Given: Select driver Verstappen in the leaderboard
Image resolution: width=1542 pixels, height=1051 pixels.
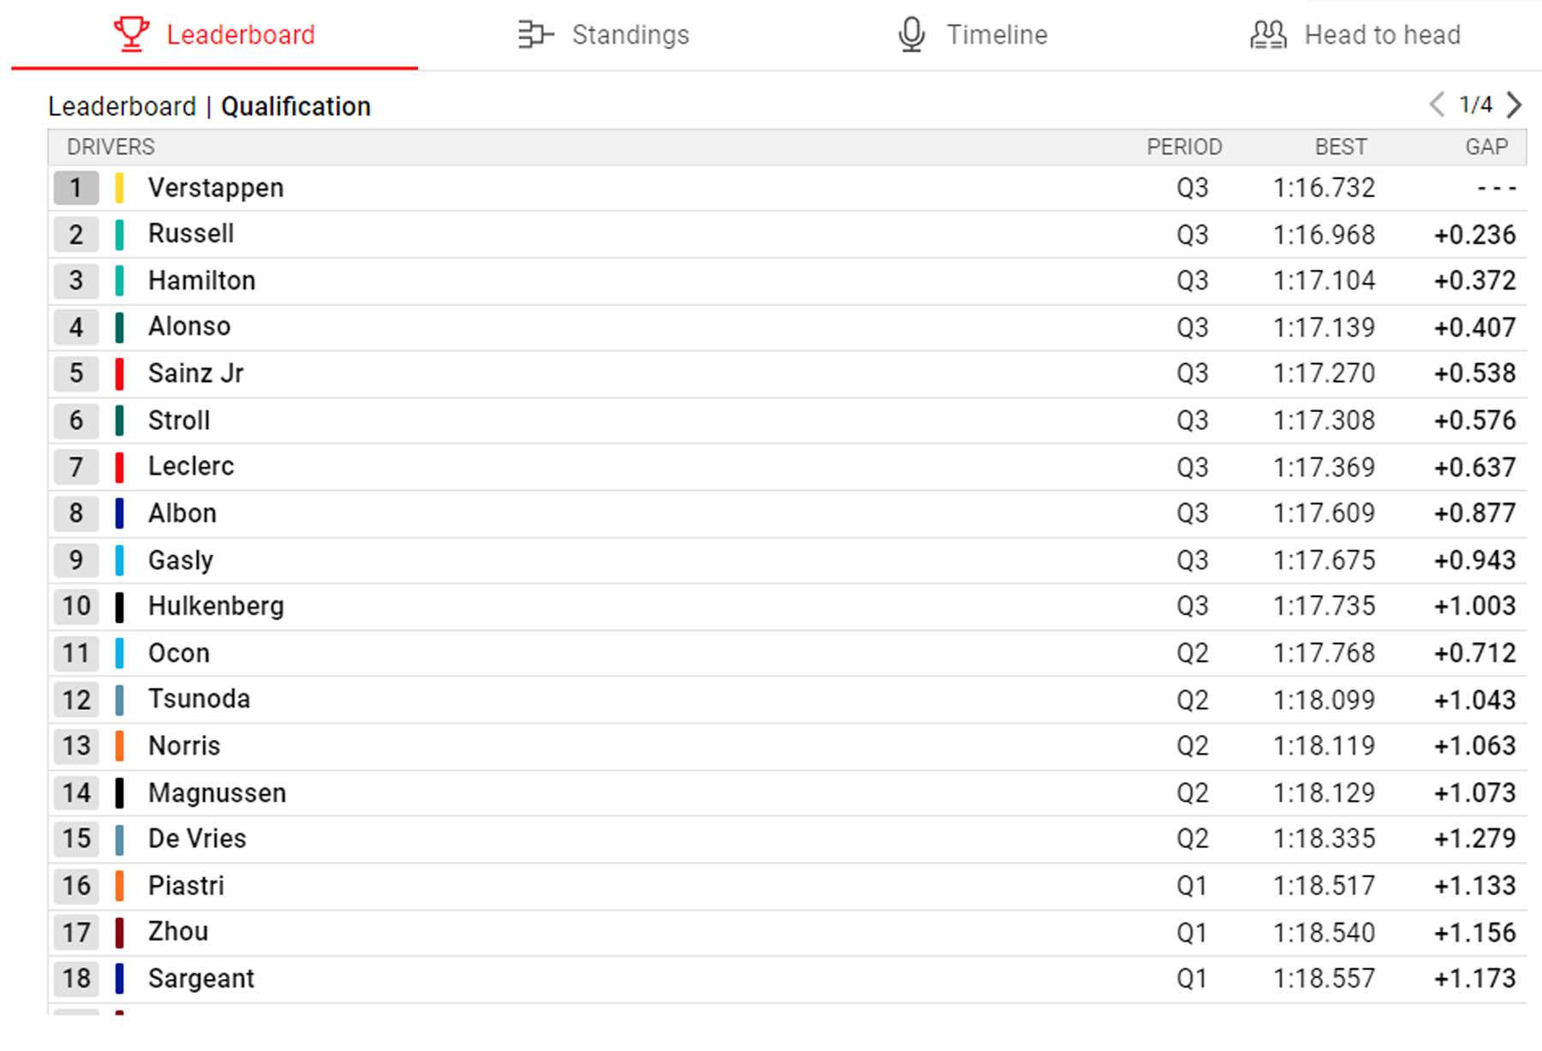Looking at the screenshot, I should coord(215,188).
